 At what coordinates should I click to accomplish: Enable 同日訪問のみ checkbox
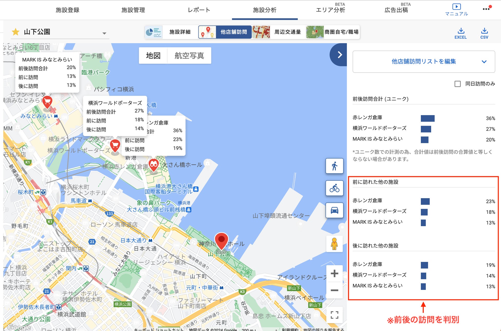(457, 84)
